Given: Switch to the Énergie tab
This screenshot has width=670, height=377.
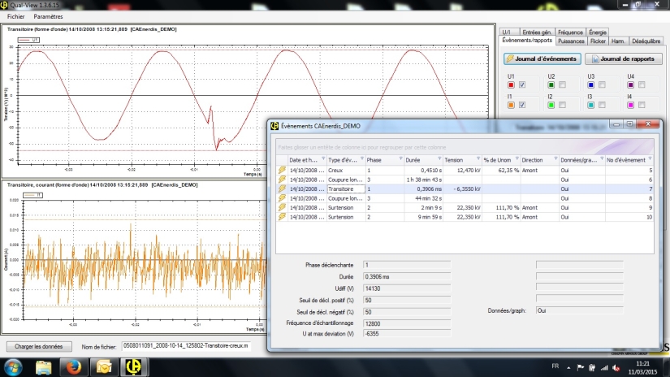Looking at the screenshot, I should [x=598, y=32].
